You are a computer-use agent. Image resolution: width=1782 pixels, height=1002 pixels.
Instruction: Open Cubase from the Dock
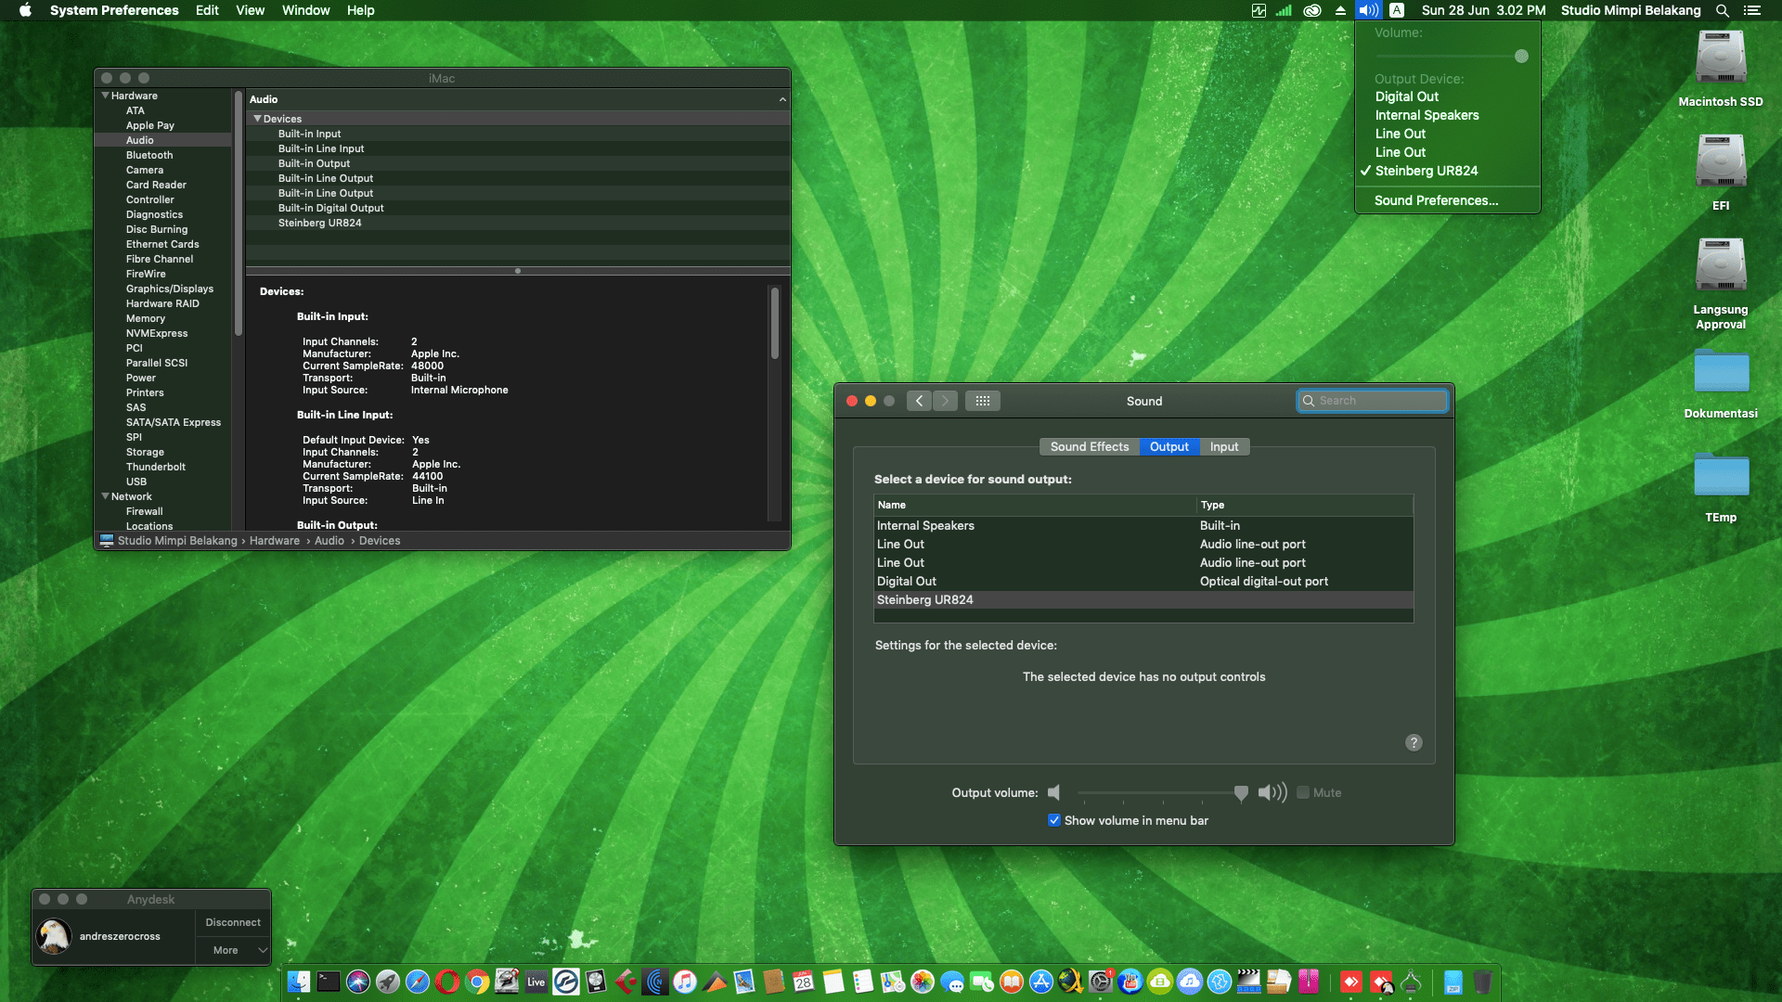click(x=626, y=982)
